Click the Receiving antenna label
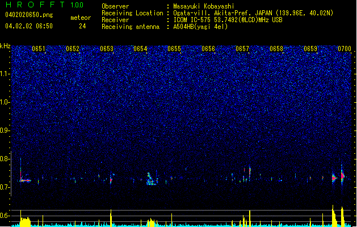The width and height of the screenshot is (357, 227). click(x=131, y=27)
